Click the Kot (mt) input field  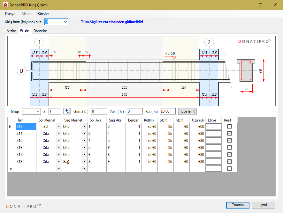[x=168, y=111]
